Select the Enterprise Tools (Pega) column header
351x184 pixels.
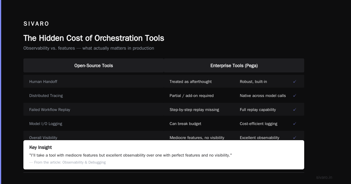(234, 65)
